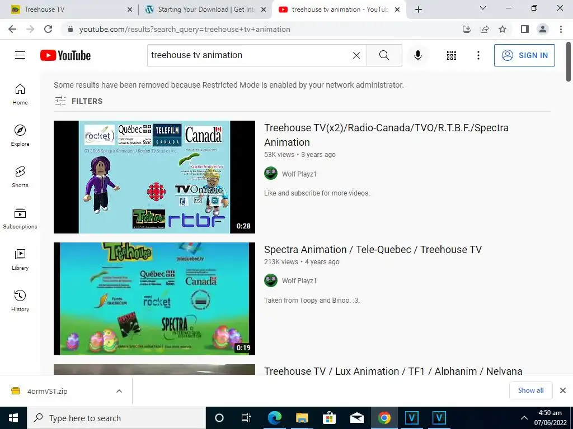Open Subscriptions in the sidebar
Screen dimensions: 573x429
20,218
